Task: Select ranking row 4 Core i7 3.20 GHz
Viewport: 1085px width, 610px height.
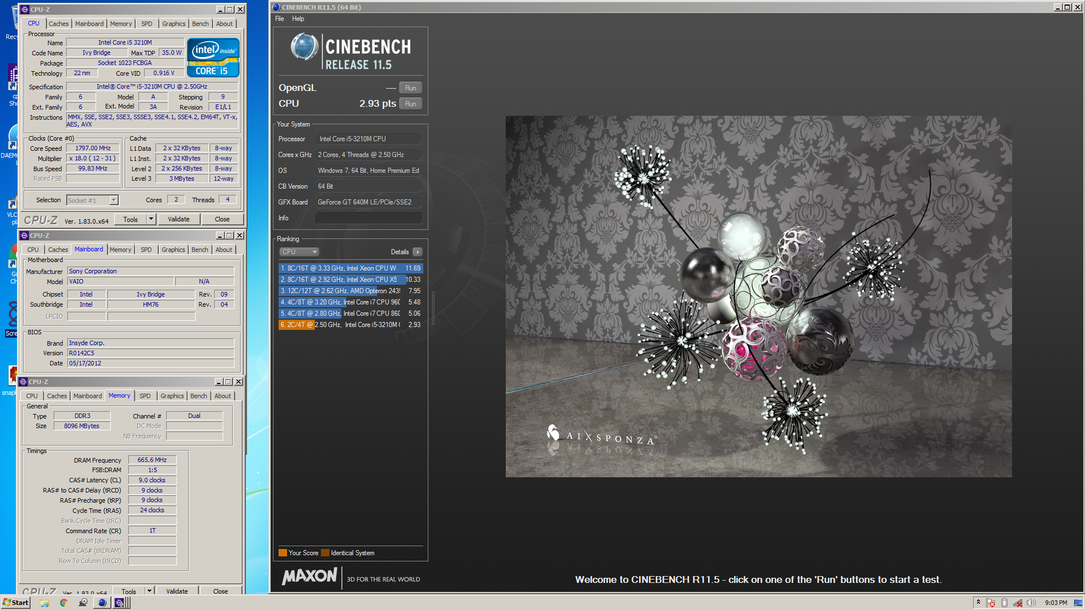Action: point(350,302)
